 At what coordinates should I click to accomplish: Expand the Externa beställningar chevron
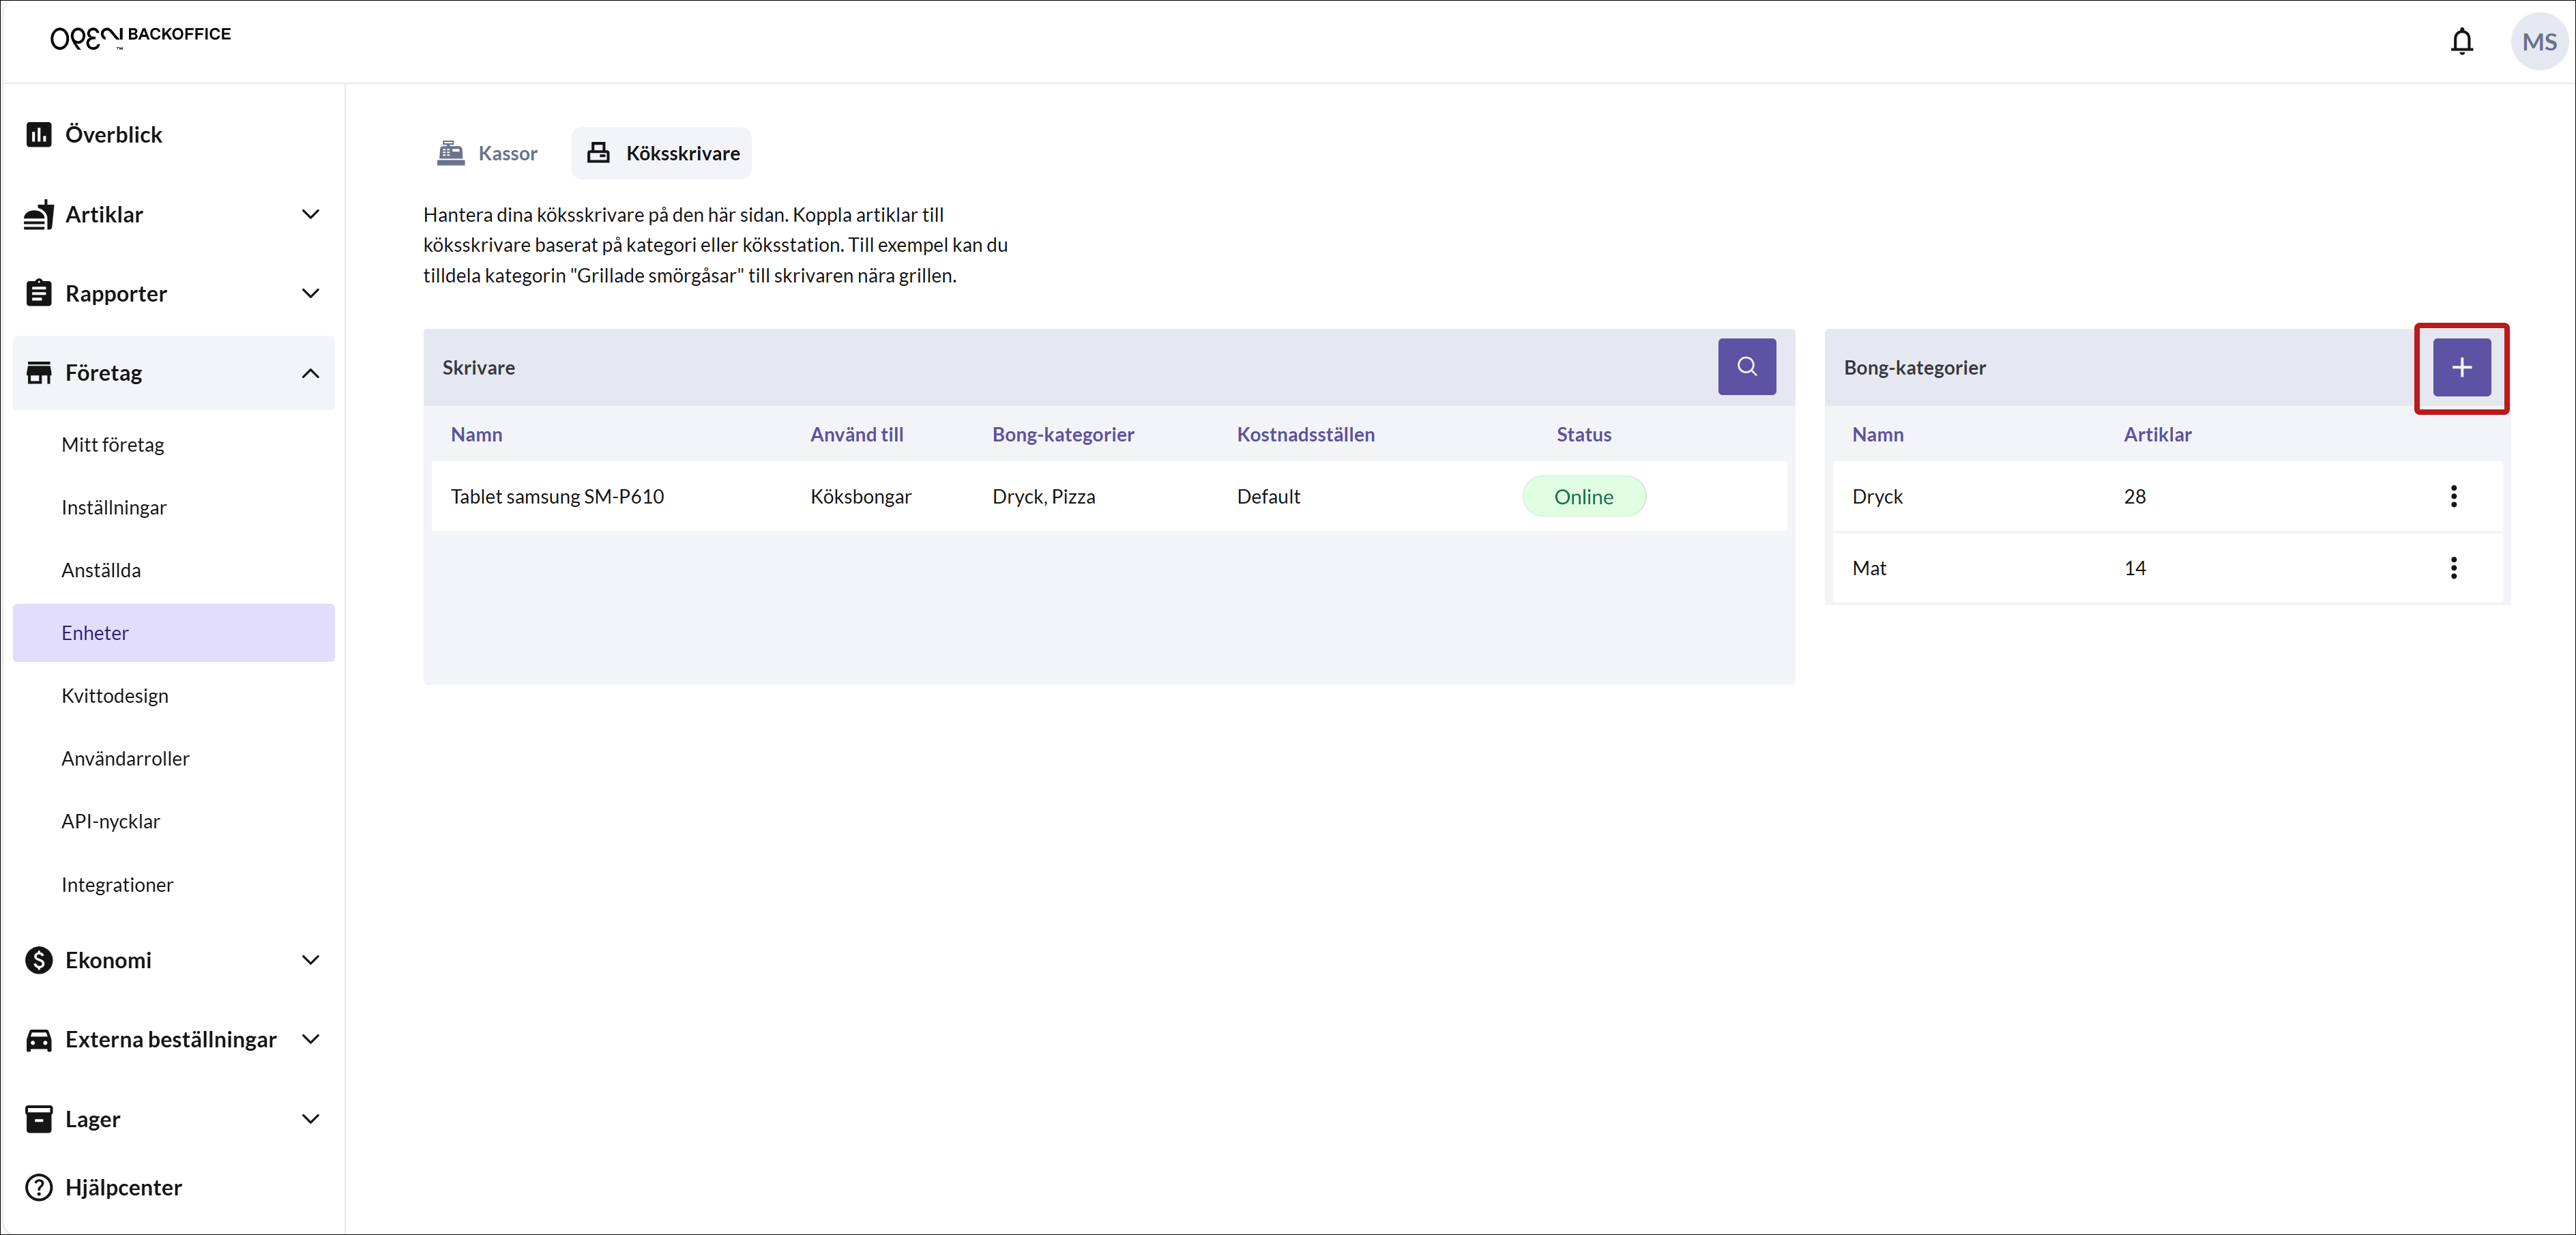[311, 1040]
